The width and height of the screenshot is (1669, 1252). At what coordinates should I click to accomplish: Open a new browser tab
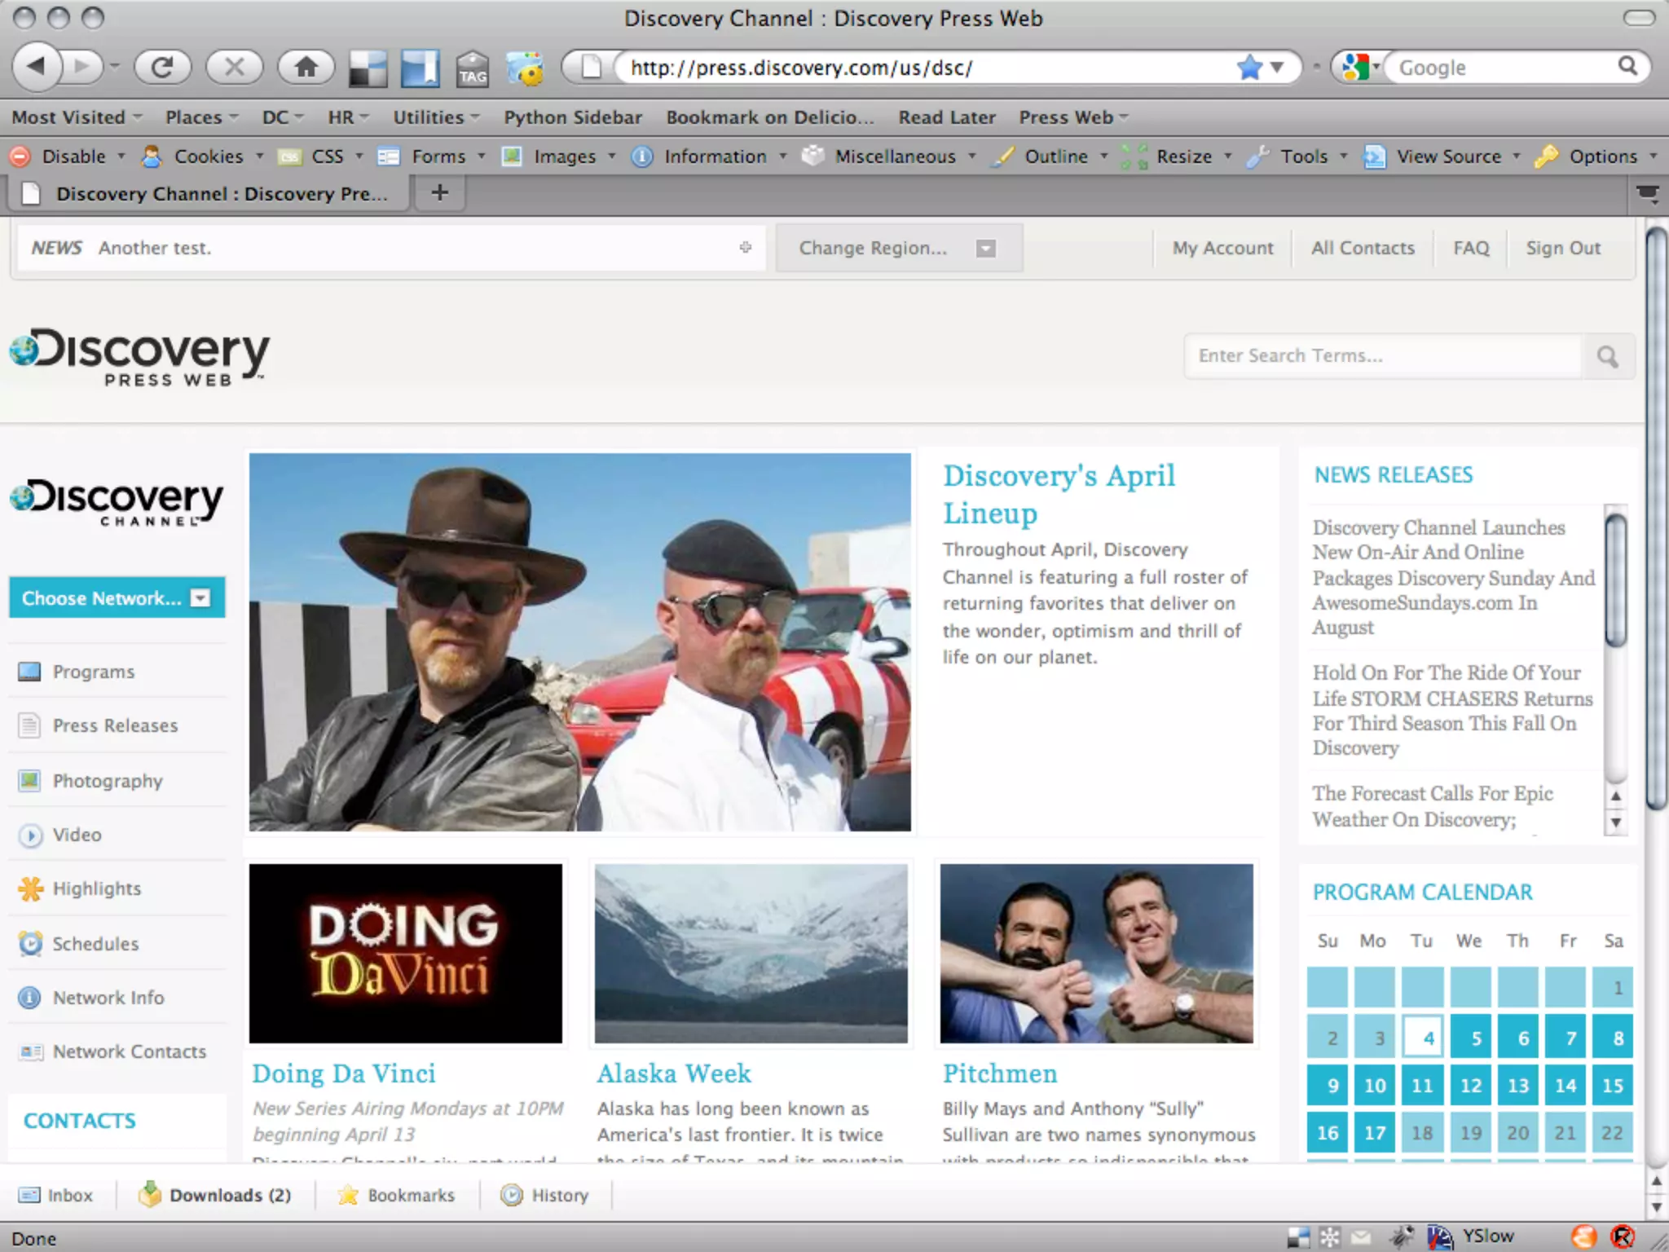(x=439, y=193)
